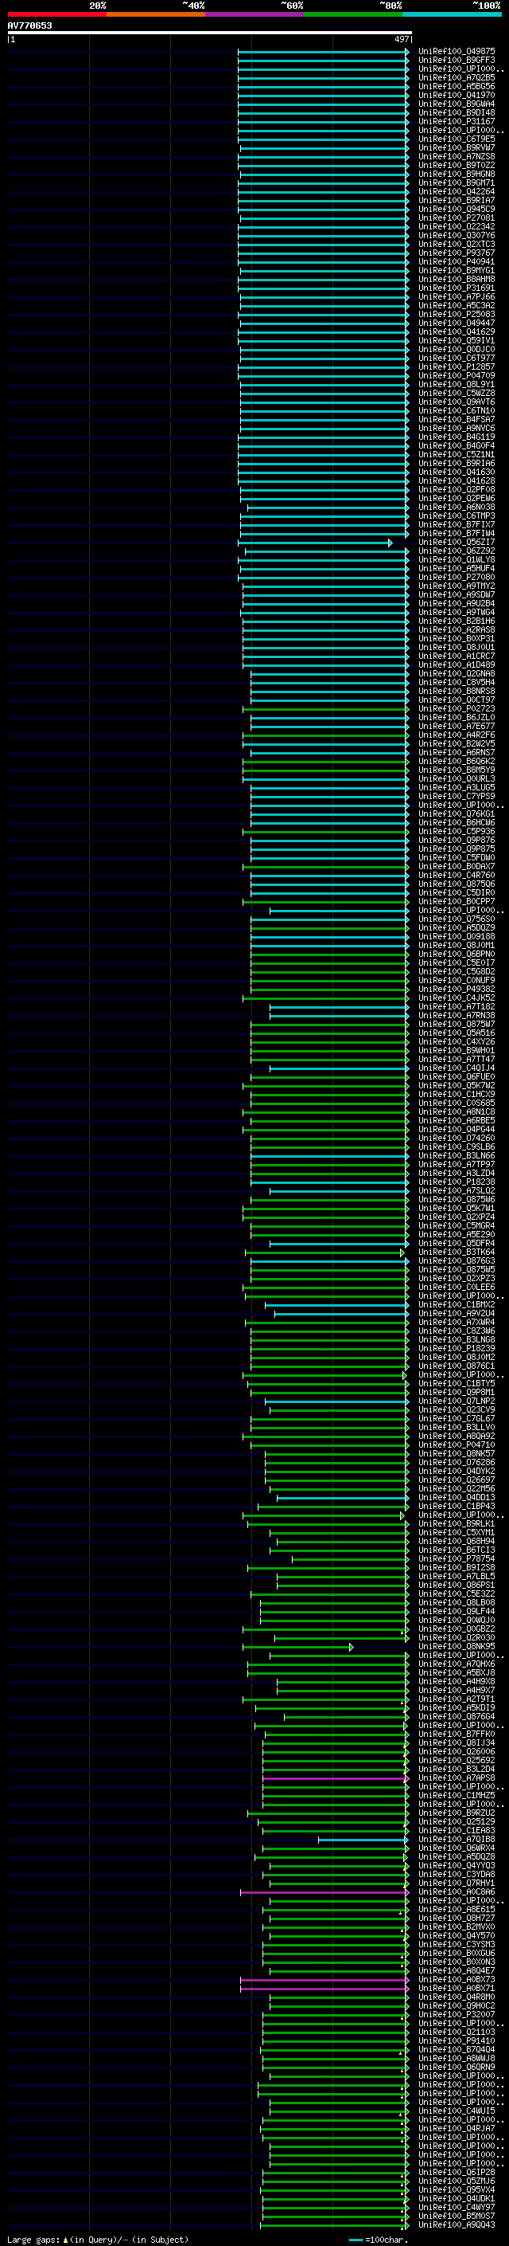Screen dimensions: 509x2246
Task: Open hit UniRef100_O49875
Action: click(457, 52)
